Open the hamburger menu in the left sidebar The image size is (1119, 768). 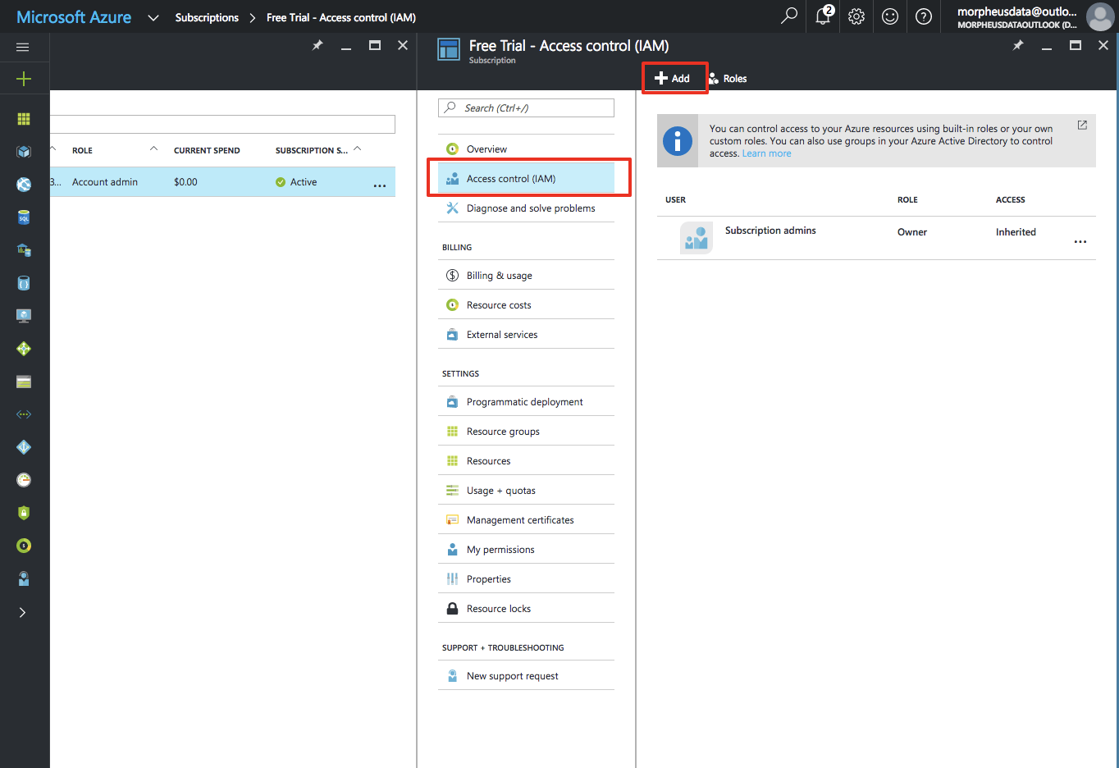(x=23, y=47)
